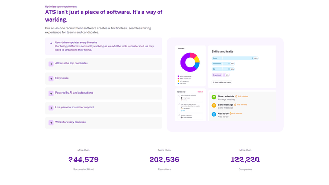Click the 244,579 Successful Hired number

[83, 160]
